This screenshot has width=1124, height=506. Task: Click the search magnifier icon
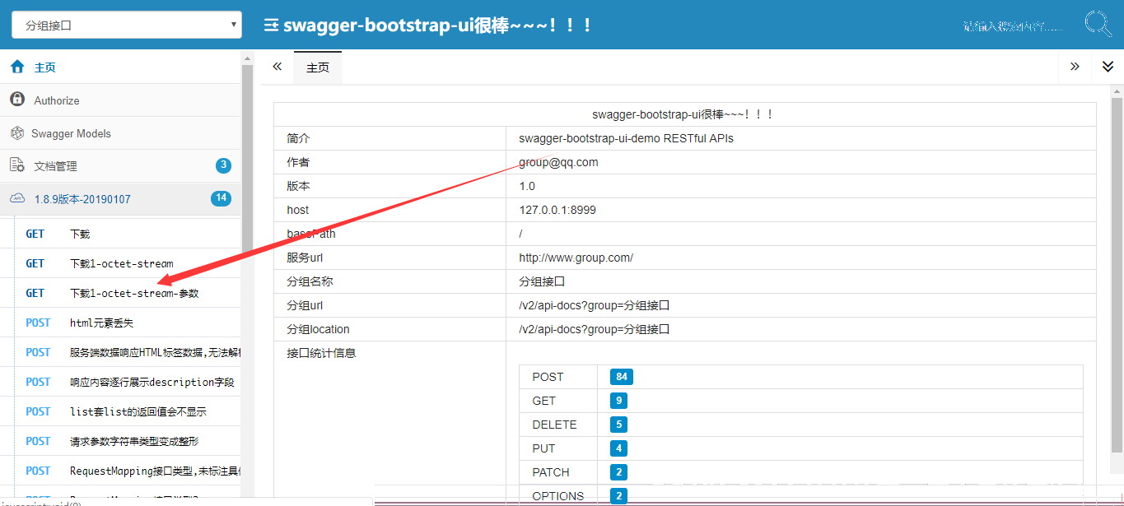1098,24
